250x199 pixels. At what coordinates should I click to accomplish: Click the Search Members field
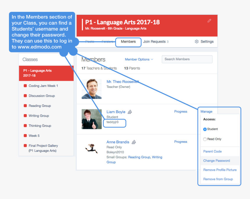pos(187,59)
